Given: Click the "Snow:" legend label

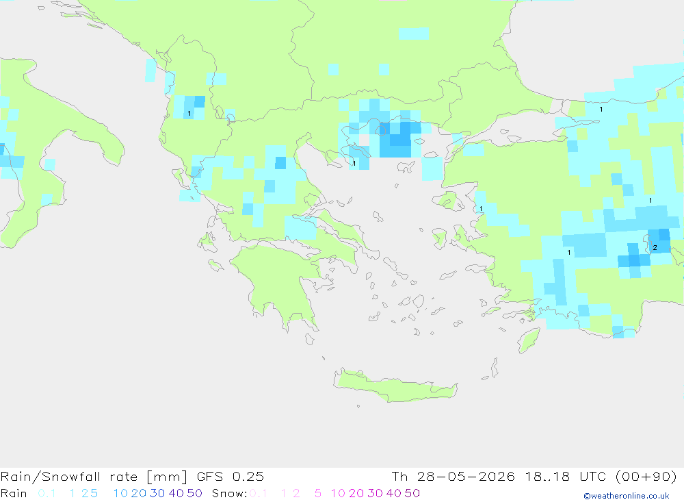Looking at the screenshot, I should (x=230, y=493).
